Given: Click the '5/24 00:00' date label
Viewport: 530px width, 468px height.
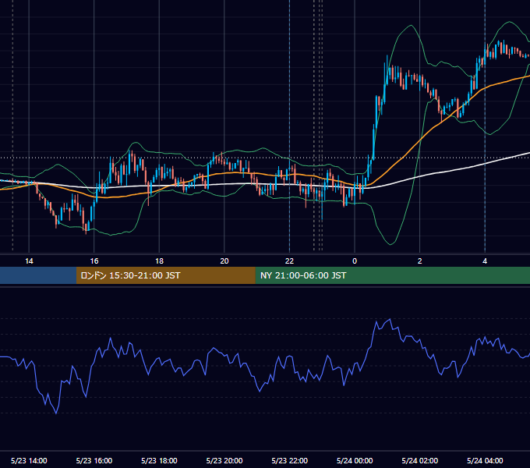Looking at the screenshot, I should [355, 460].
